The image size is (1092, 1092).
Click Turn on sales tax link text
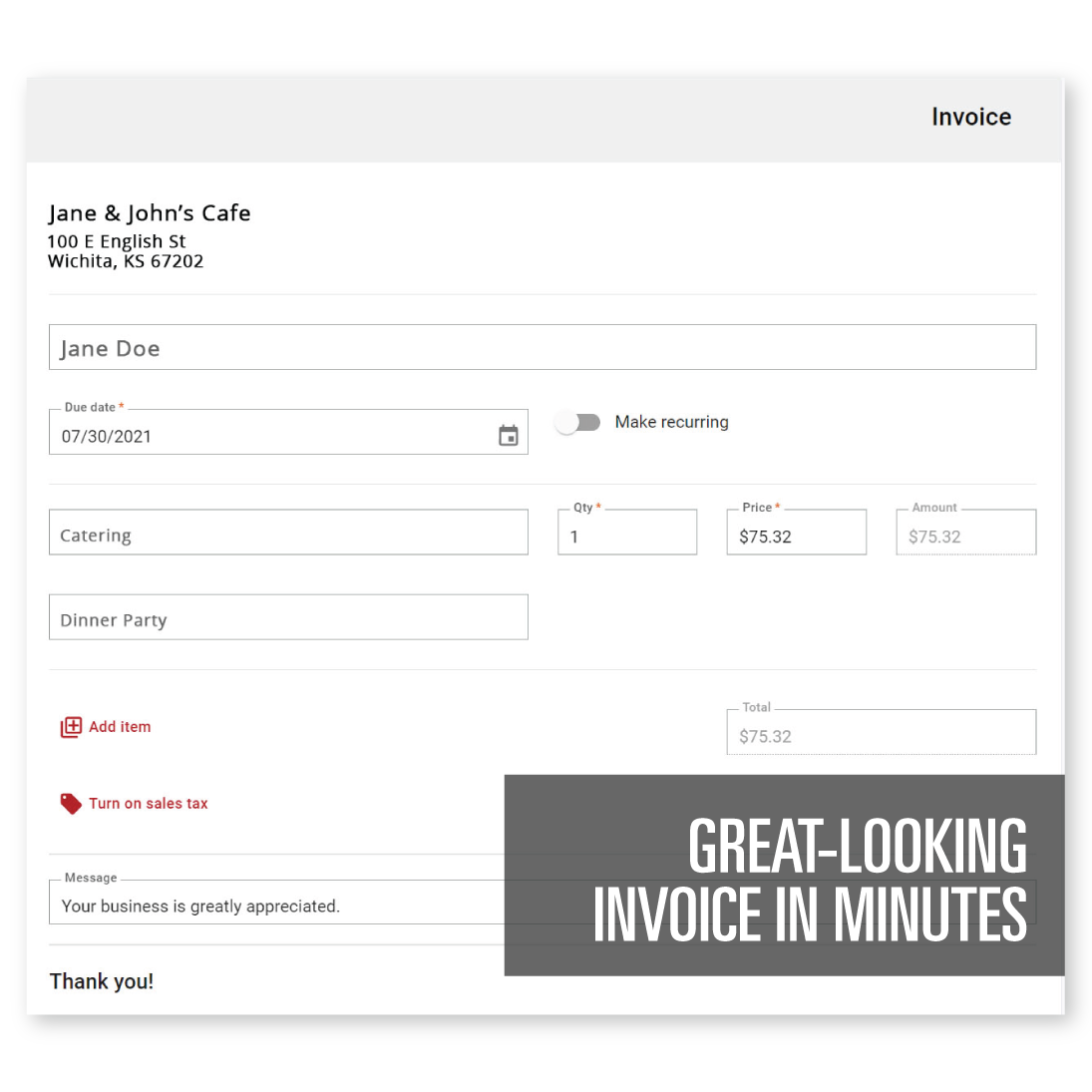point(149,803)
